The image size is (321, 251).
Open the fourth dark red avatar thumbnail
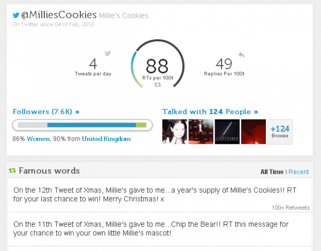pyautogui.click(x=254, y=132)
